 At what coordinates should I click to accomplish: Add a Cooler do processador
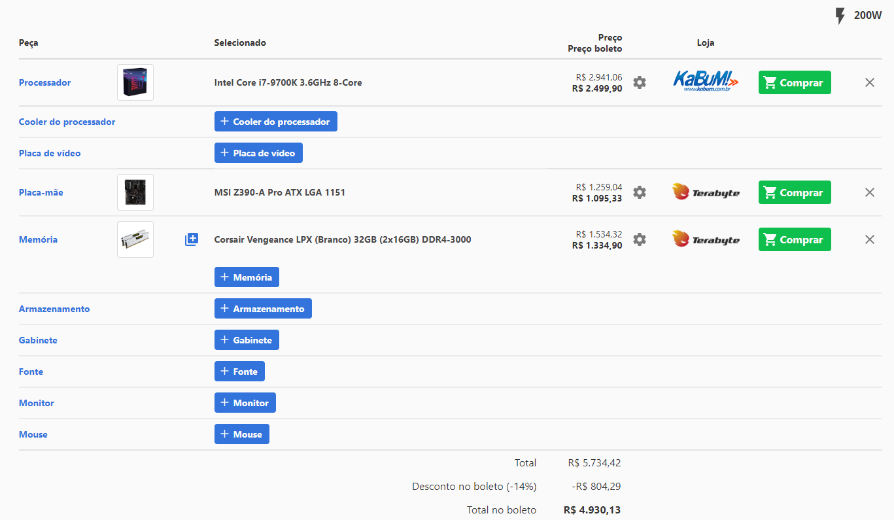point(276,122)
